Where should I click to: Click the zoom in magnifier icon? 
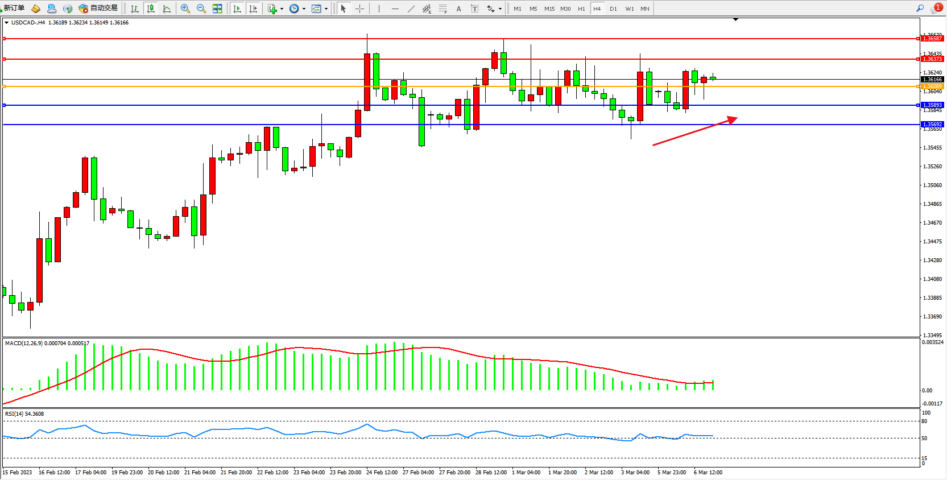tap(185, 9)
